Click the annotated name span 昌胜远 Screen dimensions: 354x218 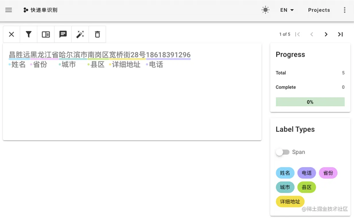(20, 55)
